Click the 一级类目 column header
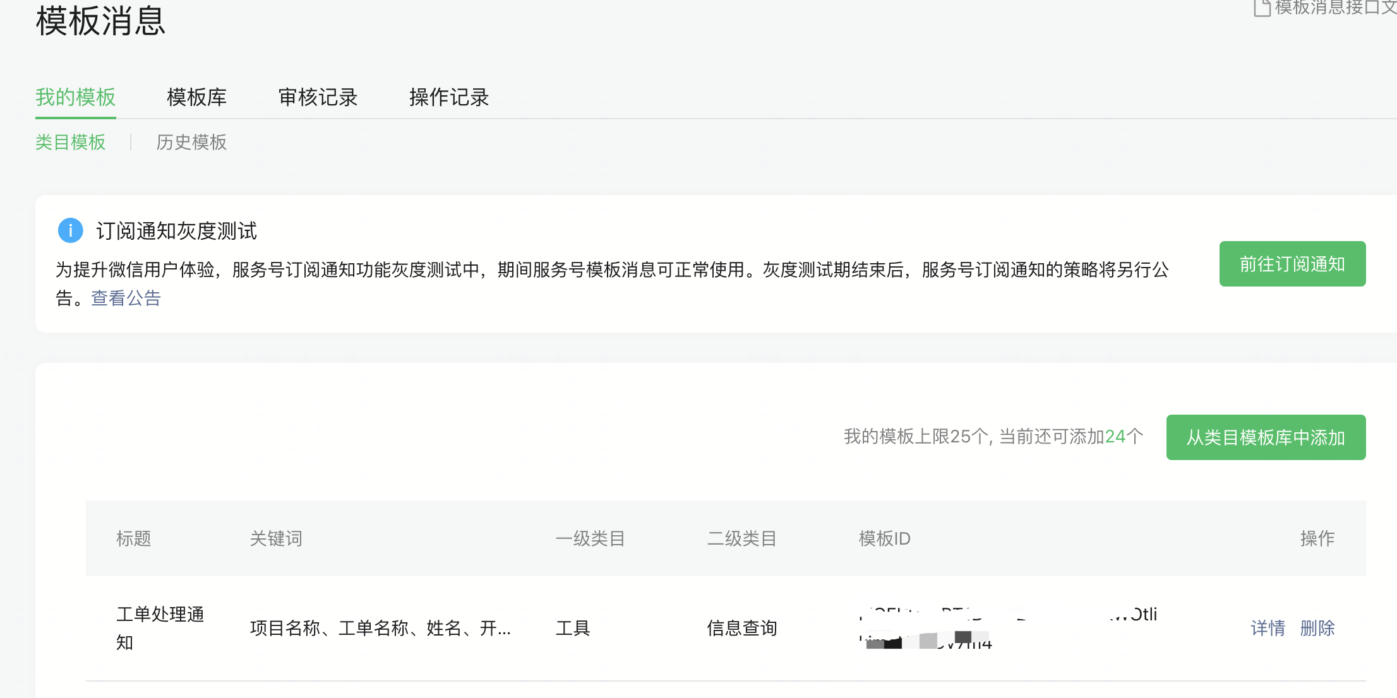 pos(590,538)
